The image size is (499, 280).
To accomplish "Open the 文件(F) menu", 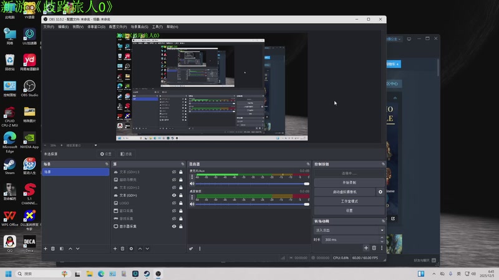I will point(49,27).
